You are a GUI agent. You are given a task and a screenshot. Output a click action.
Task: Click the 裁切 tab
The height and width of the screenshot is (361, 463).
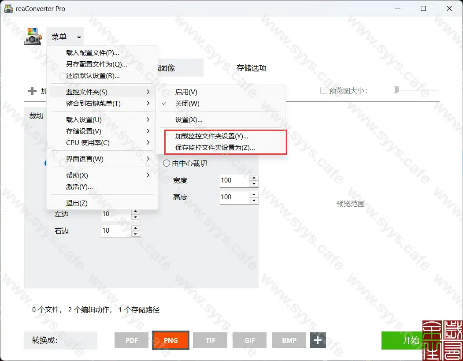pyautogui.click(x=37, y=115)
